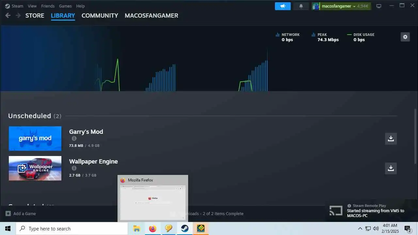Image resolution: width=418 pixels, height=235 pixels.
Task: Click the yellow-green app taskbar icon
Action: click(x=201, y=228)
